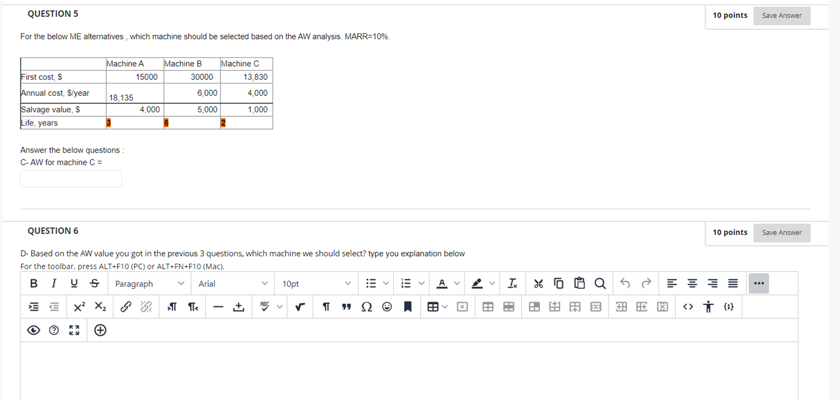Screen dimensions: 840x400
Task: Open the text color picker
Action: [x=442, y=283]
